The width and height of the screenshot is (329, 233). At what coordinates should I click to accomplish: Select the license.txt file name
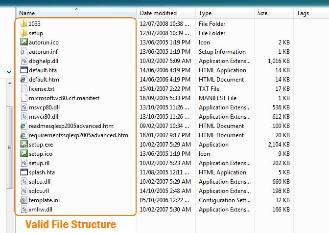click(x=42, y=89)
